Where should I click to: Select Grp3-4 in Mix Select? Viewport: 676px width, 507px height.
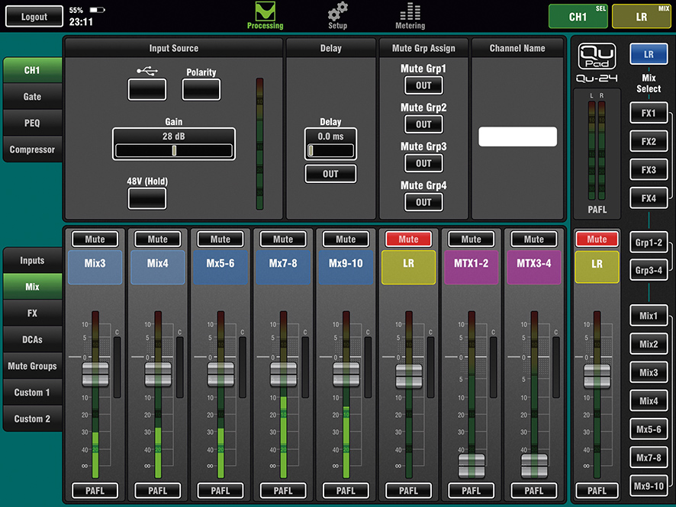click(x=649, y=271)
